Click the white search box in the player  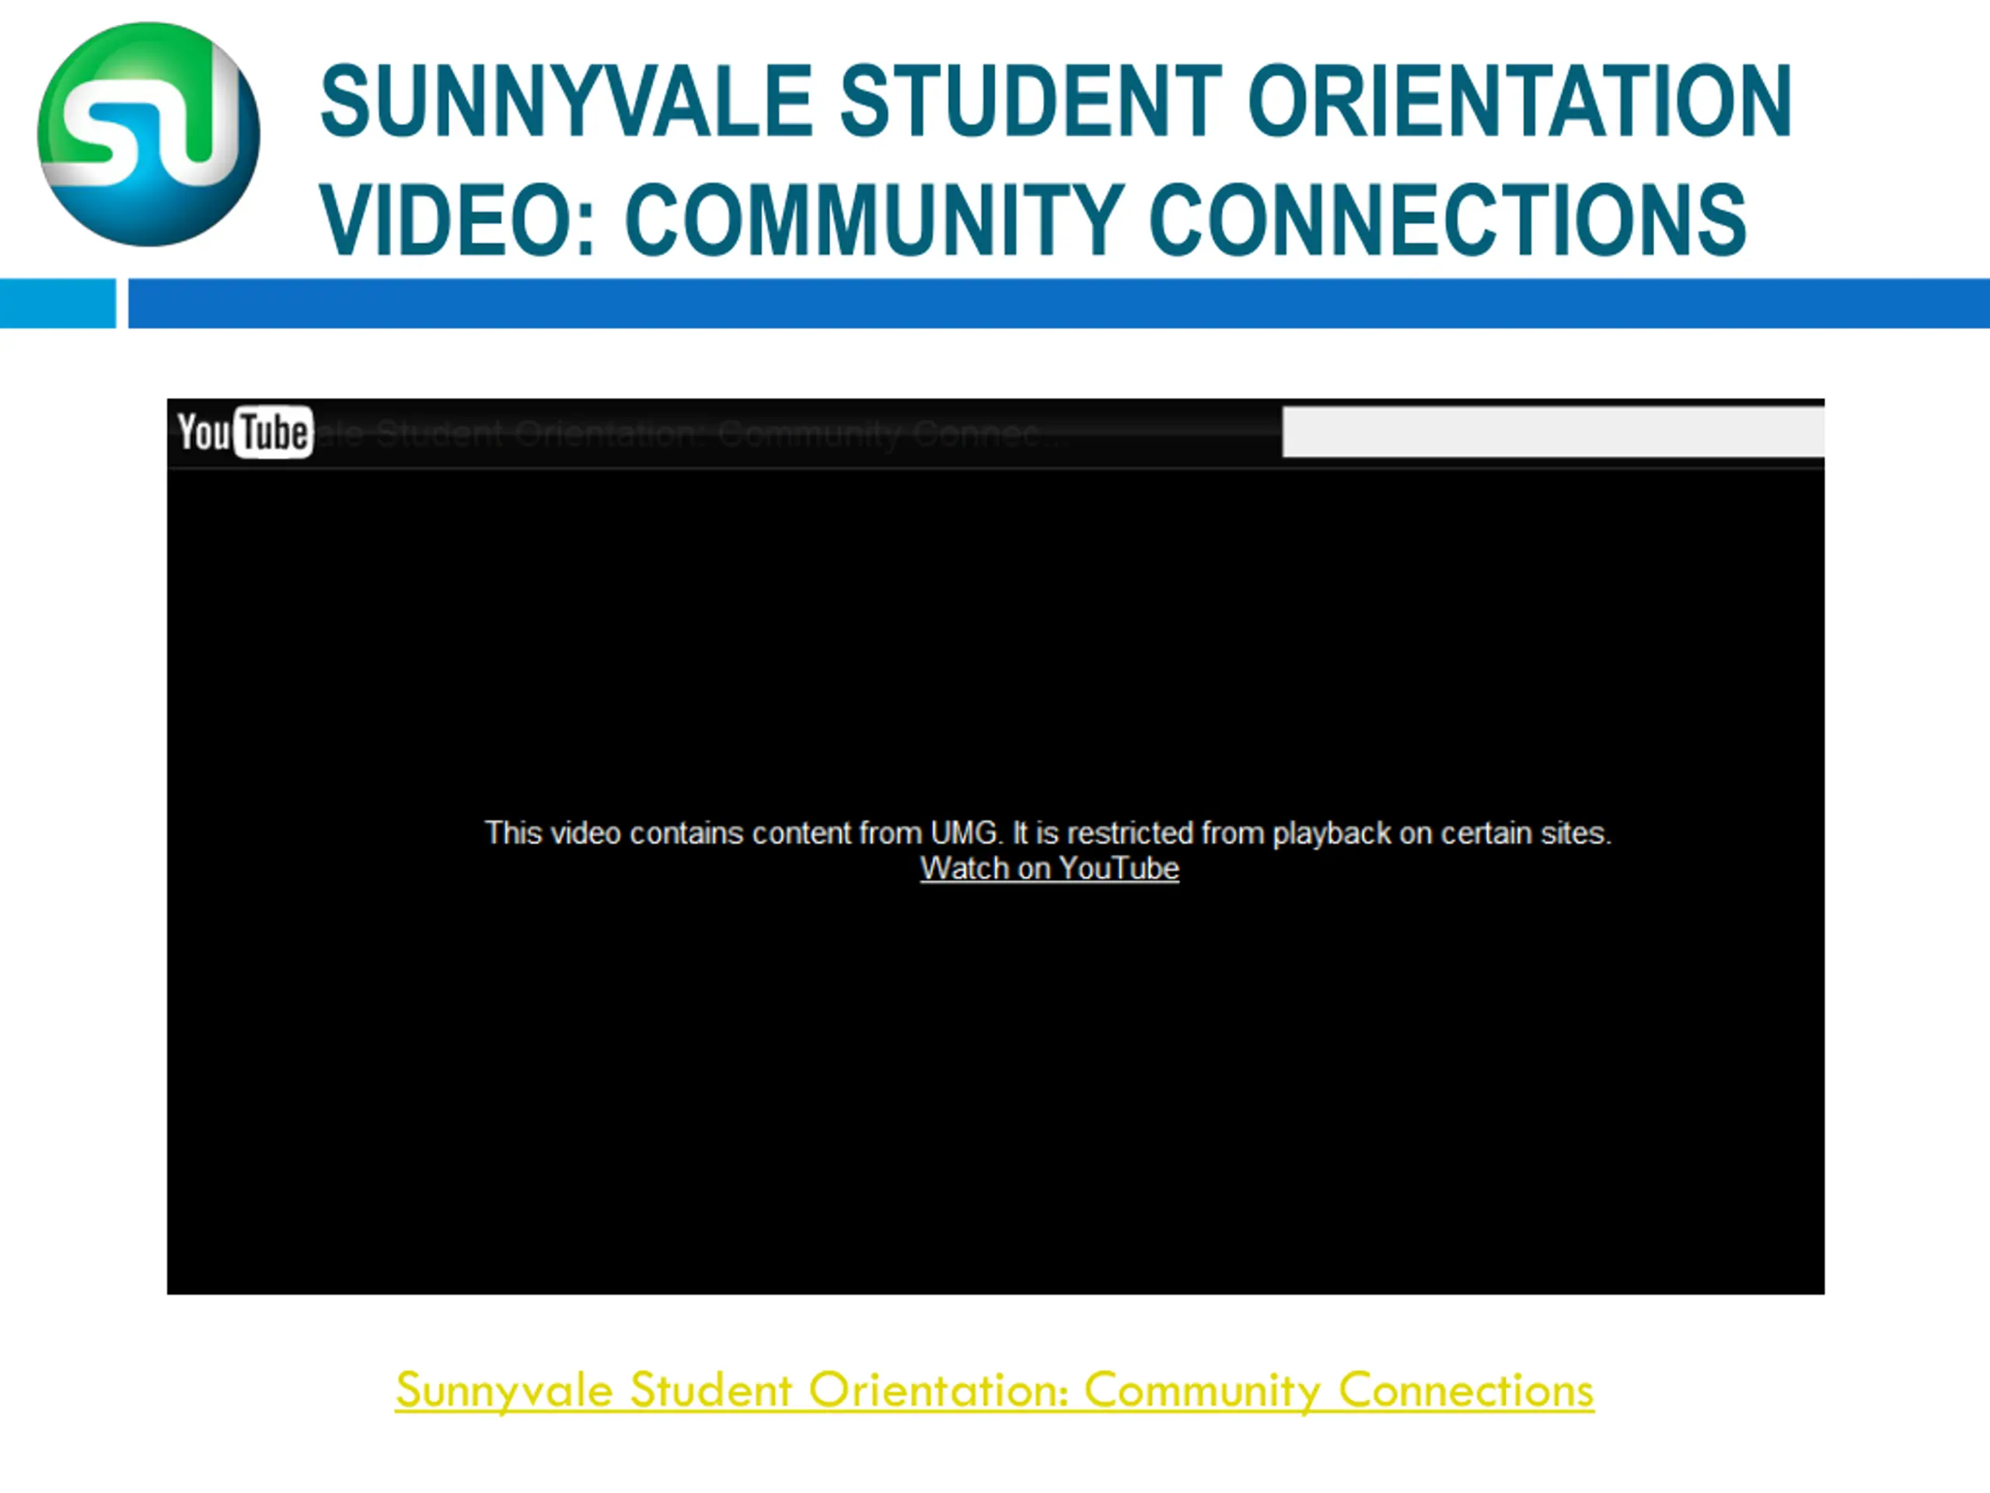[1553, 432]
